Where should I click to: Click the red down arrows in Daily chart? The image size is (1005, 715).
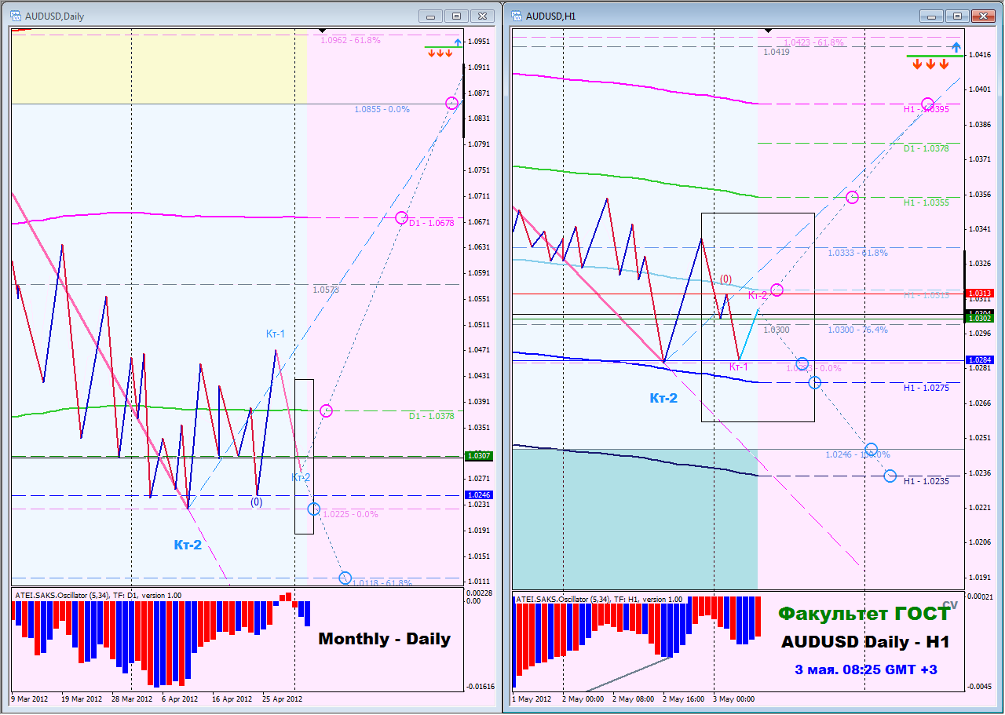(x=439, y=53)
